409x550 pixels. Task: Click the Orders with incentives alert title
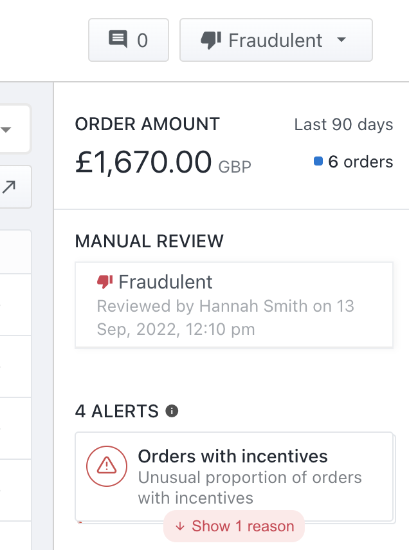(233, 457)
